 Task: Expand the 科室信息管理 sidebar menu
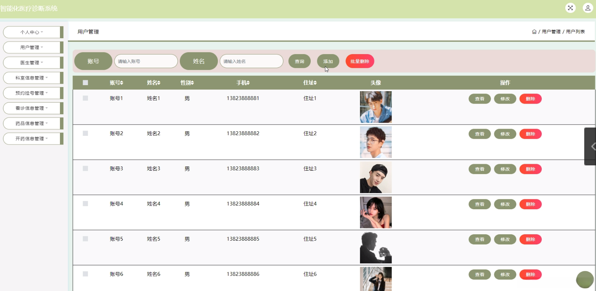[33, 78]
